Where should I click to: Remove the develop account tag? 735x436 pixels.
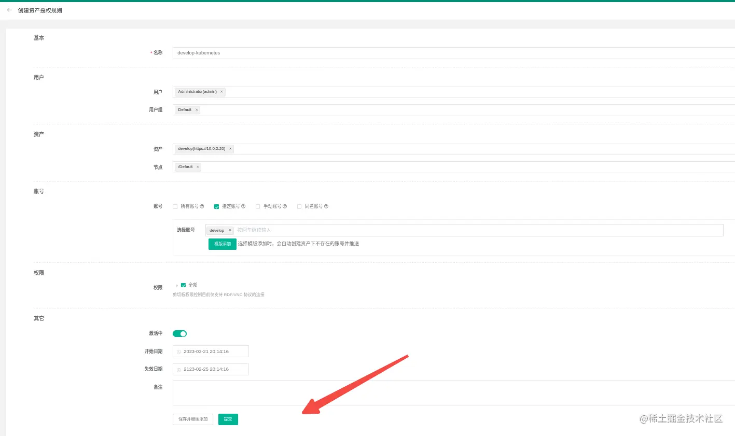coord(230,230)
